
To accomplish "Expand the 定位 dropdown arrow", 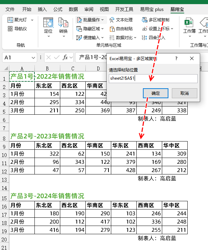I will (x=49, y=36).
